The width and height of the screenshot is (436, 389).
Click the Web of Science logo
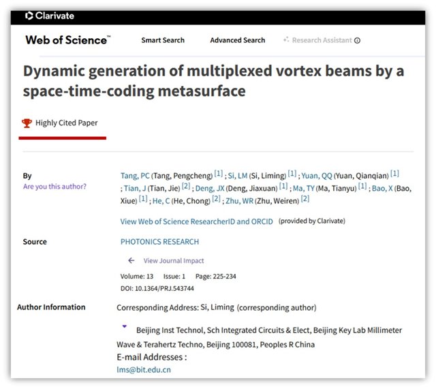tap(67, 40)
